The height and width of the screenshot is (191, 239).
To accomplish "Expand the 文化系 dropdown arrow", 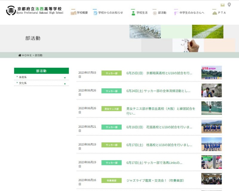I will tap(65, 84).
